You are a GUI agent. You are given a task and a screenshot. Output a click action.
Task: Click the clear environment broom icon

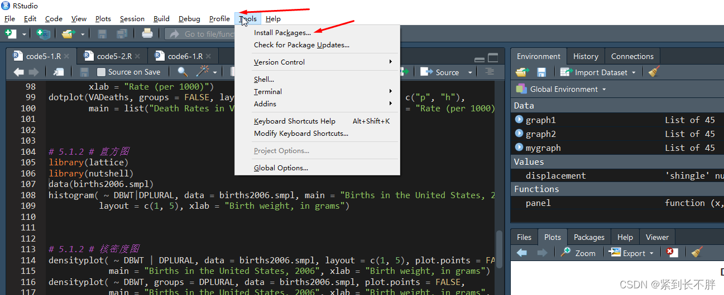(x=654, y=72)
